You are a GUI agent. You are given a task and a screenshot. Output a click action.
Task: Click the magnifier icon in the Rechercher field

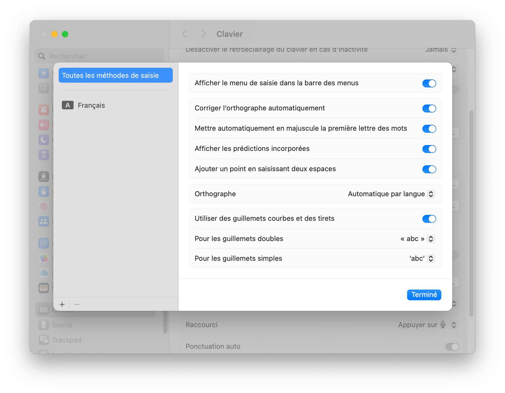(42, 56)
